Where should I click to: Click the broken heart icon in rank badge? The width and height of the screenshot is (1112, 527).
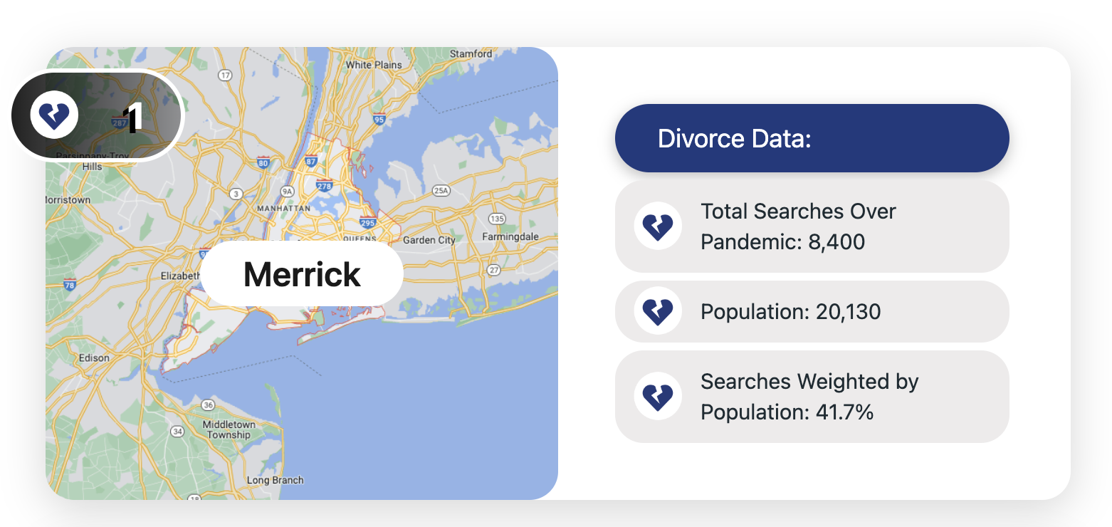pos(54,115)
